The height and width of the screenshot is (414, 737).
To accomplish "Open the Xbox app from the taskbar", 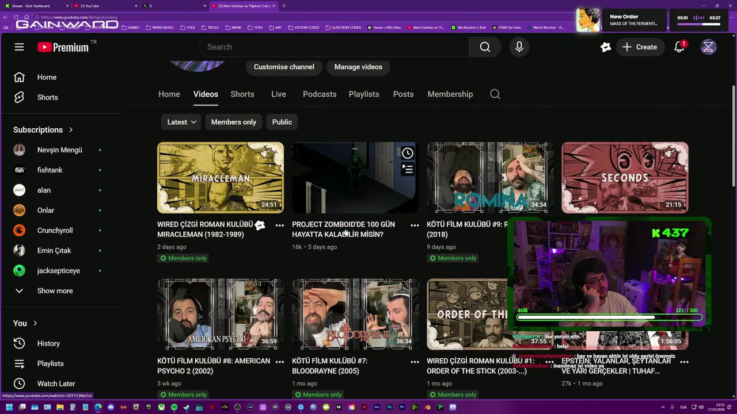I will coord(161,407).
